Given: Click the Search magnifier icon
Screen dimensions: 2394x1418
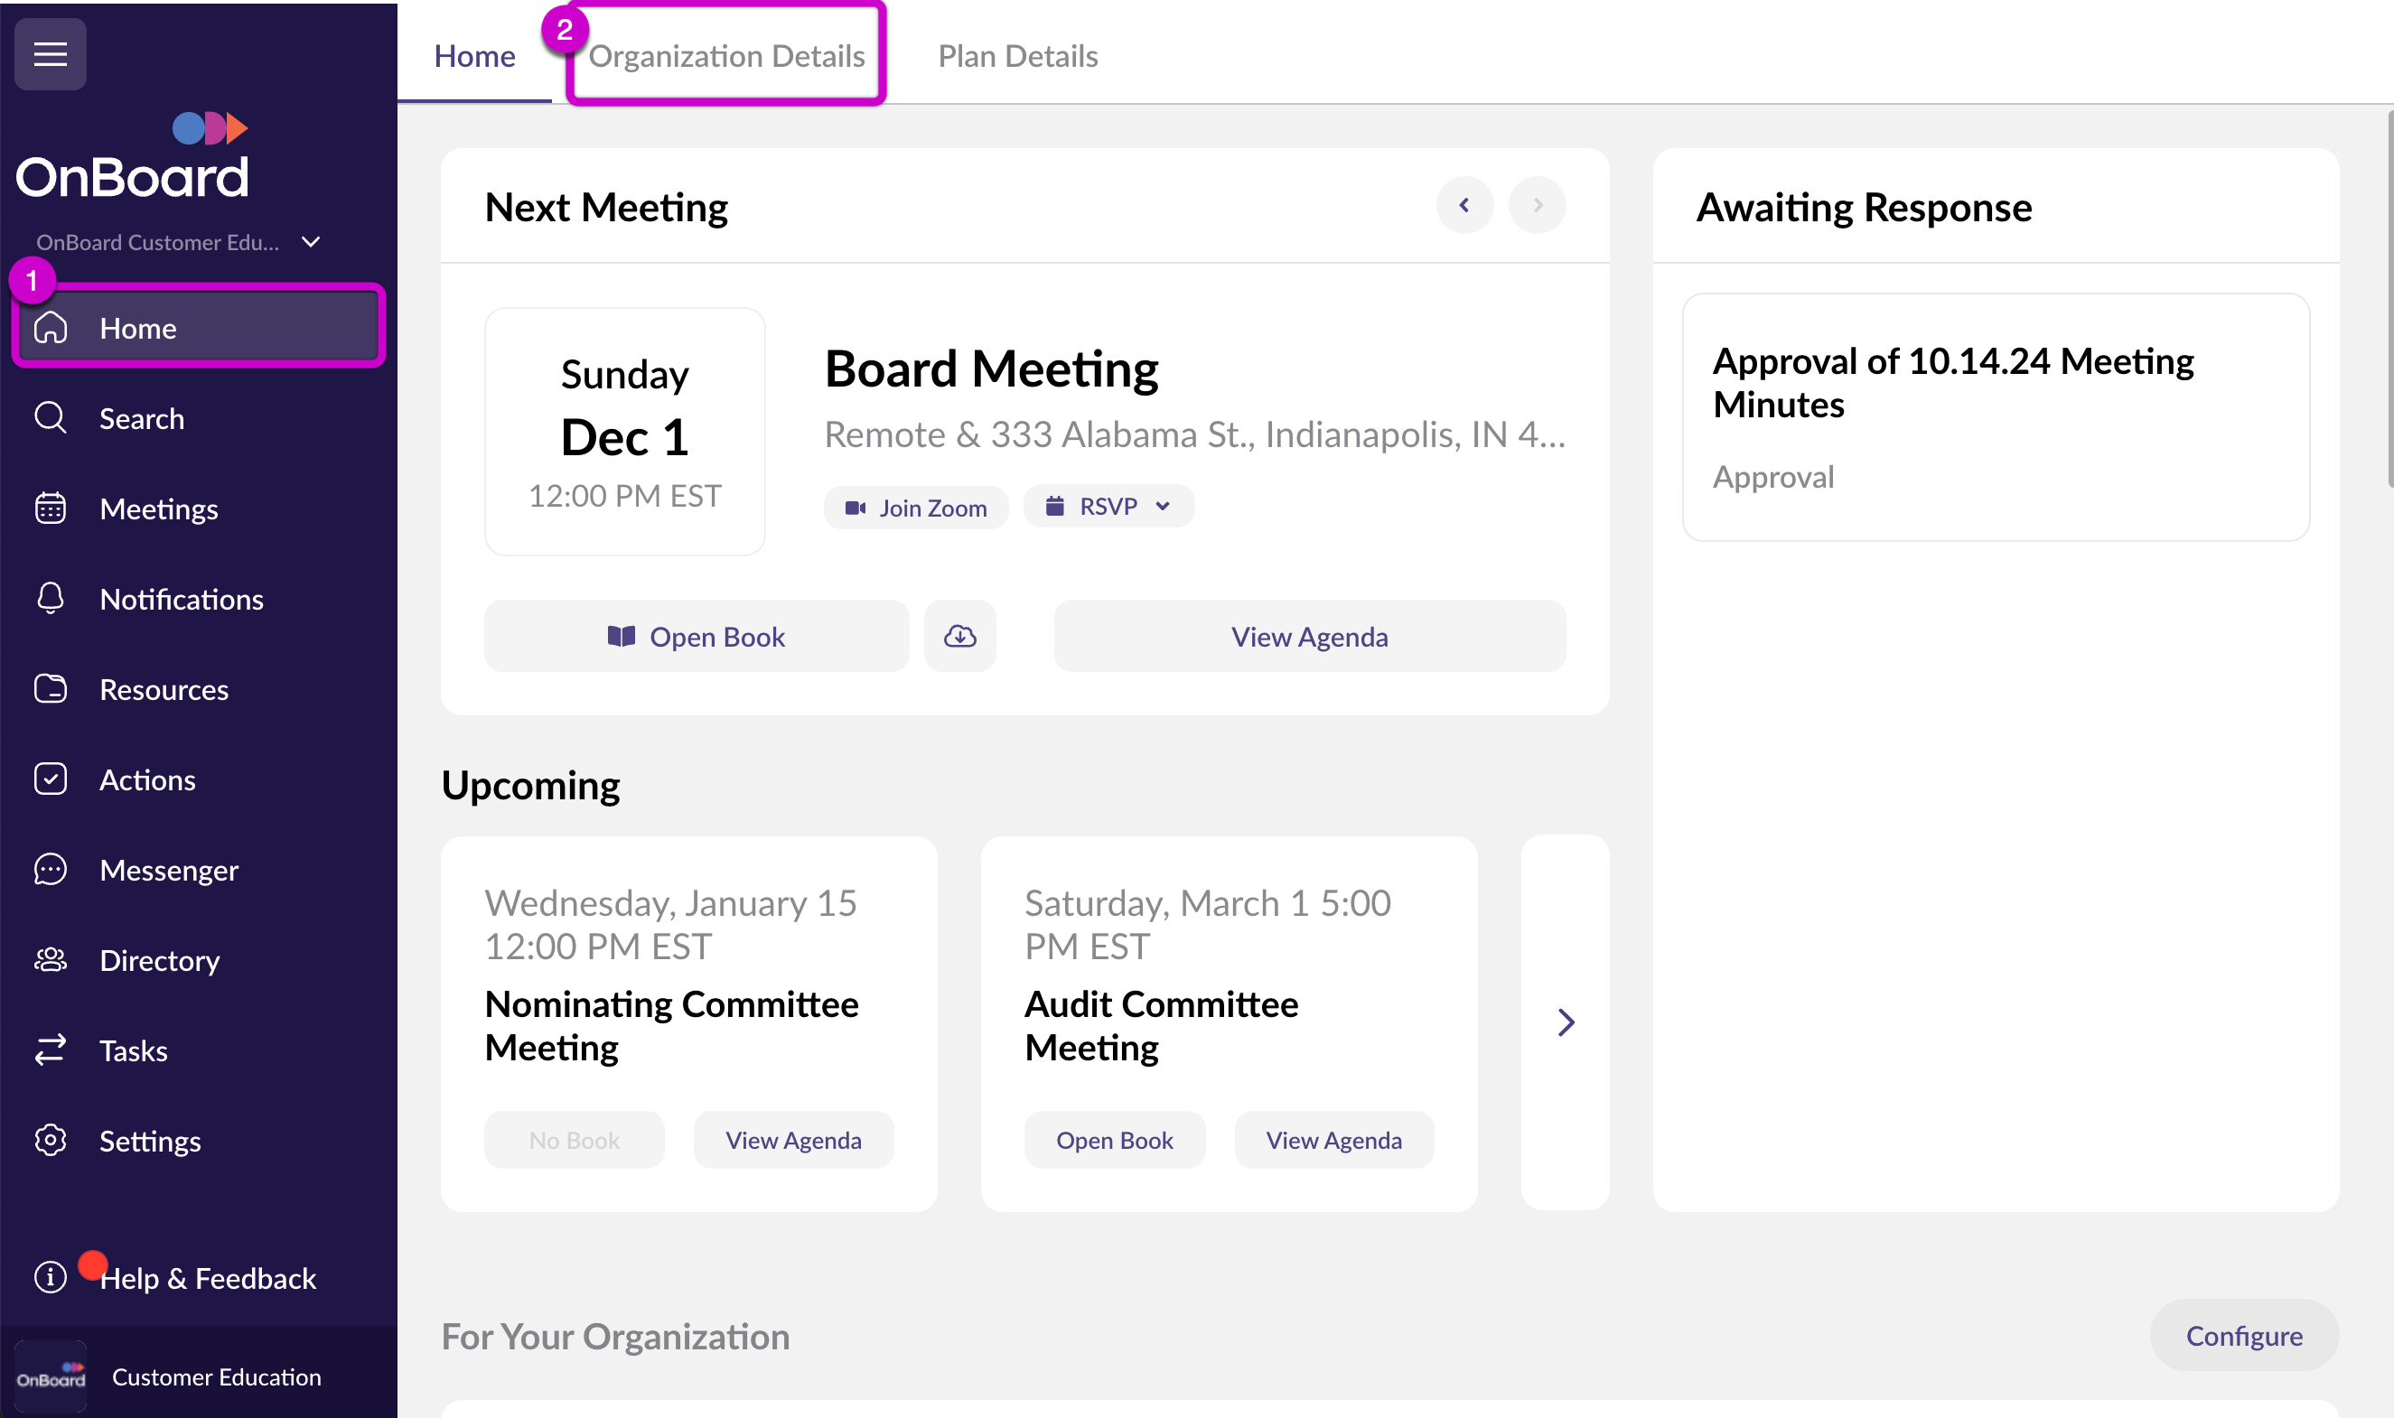Looking at the screenshot, I should click(51, 417).
